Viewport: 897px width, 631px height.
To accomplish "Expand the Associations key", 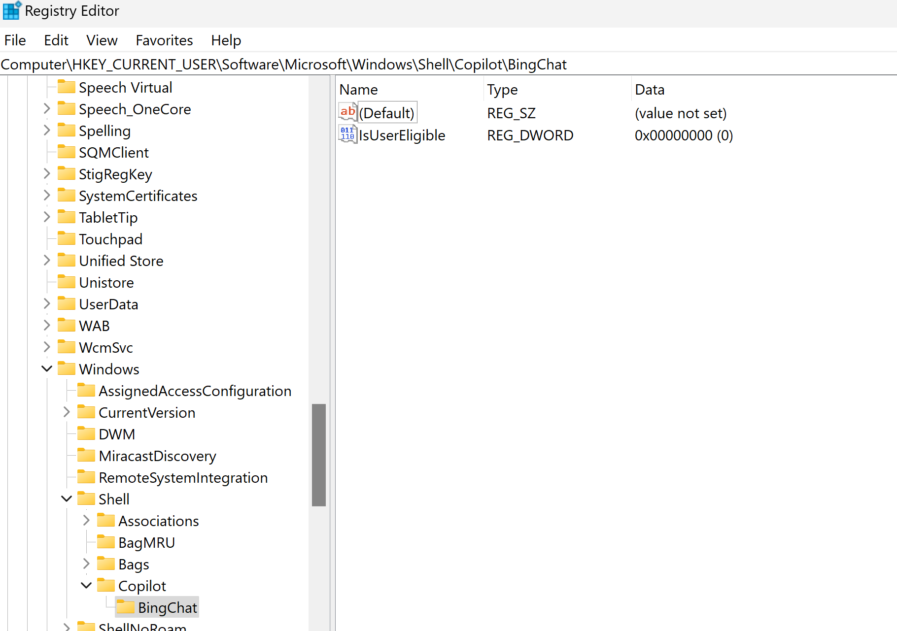I will (86, 521).
